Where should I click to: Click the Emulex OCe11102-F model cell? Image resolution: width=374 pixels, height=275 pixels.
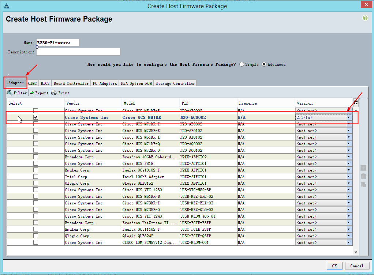[x=150, y=229]
